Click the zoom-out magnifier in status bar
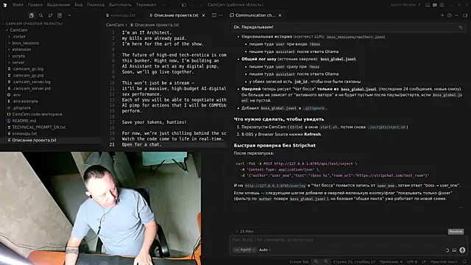Image resolution: width=471 pixels, height=265 pixels. pos(316,262)
